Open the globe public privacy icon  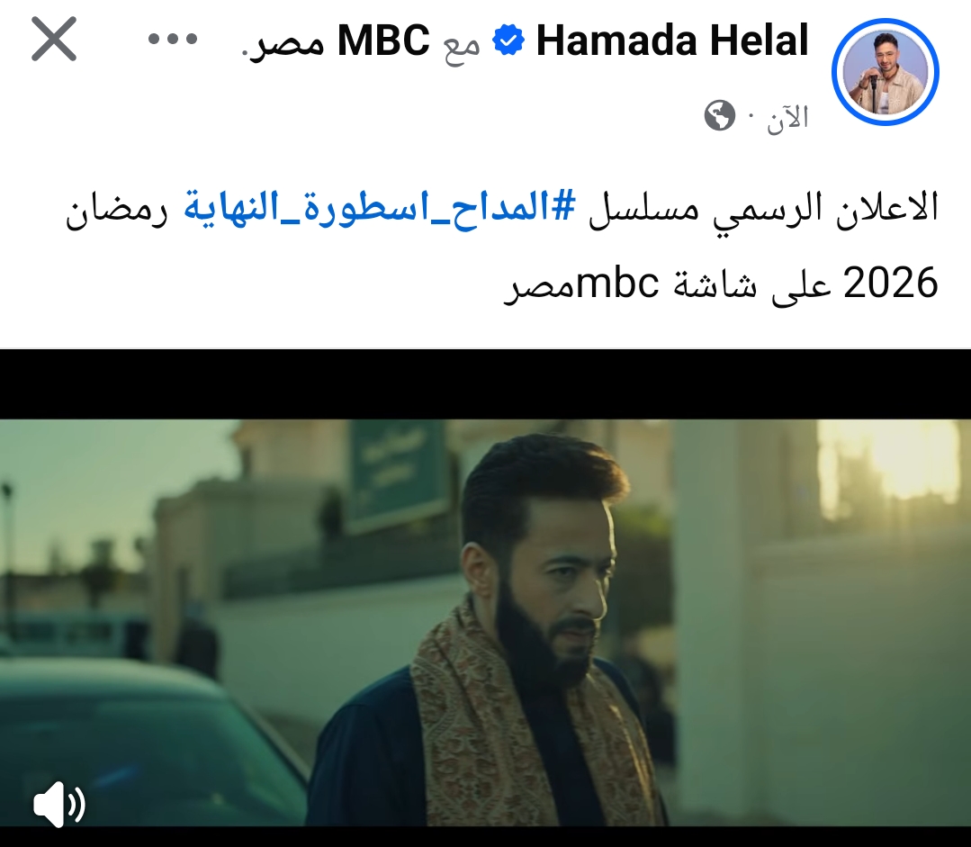pyautogui.click(x=720, y=115)
